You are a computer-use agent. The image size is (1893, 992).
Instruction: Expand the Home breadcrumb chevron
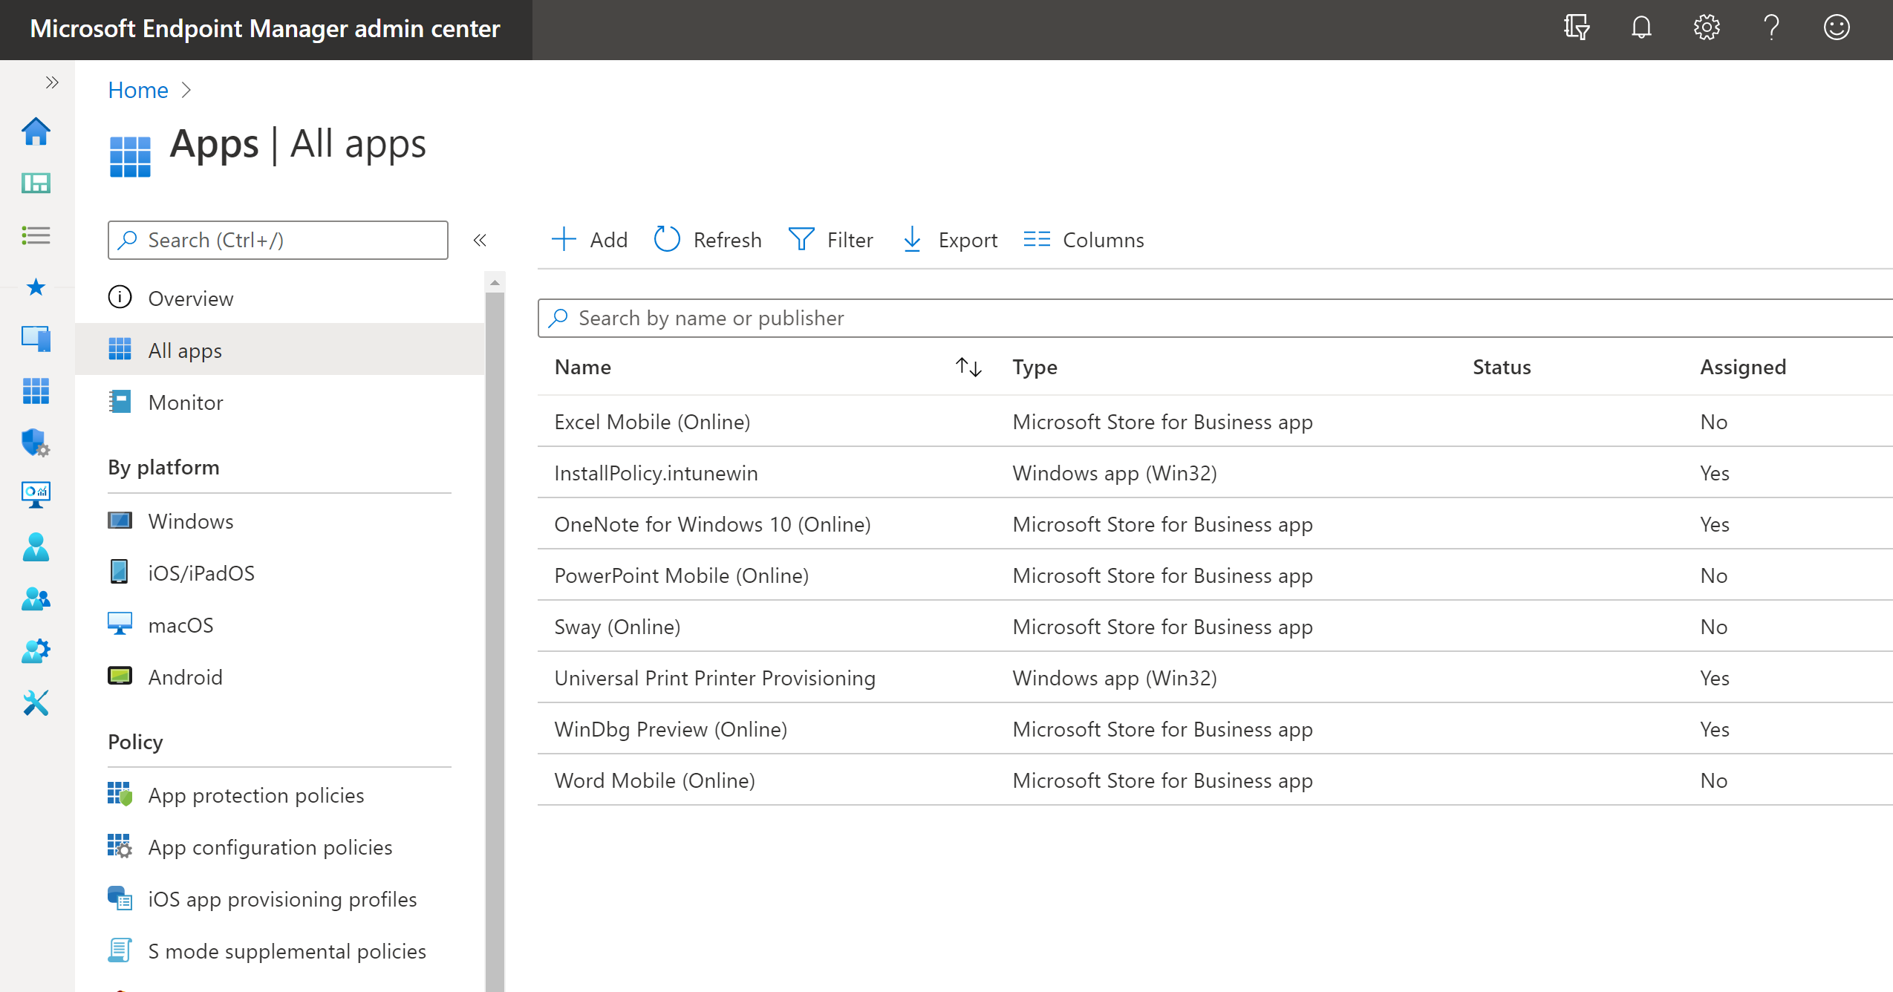click(x=186, y=90)
